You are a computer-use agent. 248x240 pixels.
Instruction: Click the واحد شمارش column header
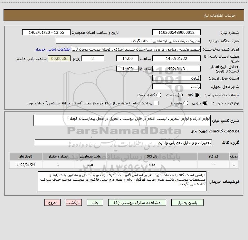pos(90,156)
